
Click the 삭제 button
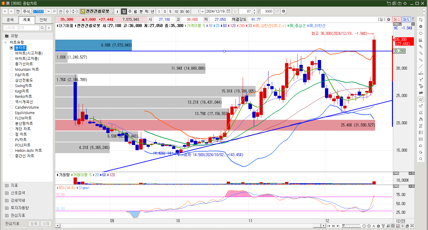[46, 224]
